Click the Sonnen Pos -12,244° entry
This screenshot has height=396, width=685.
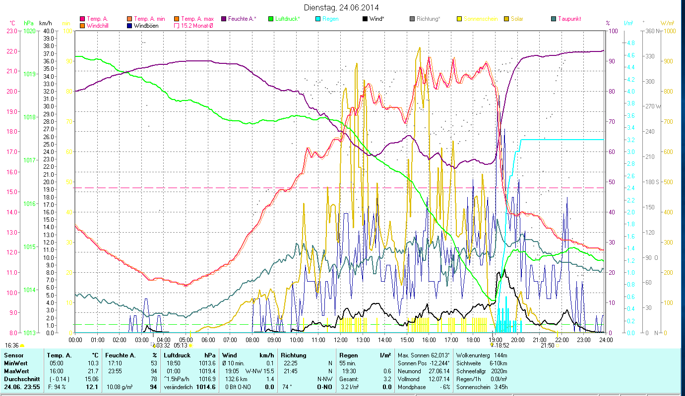tap(424, 363)
